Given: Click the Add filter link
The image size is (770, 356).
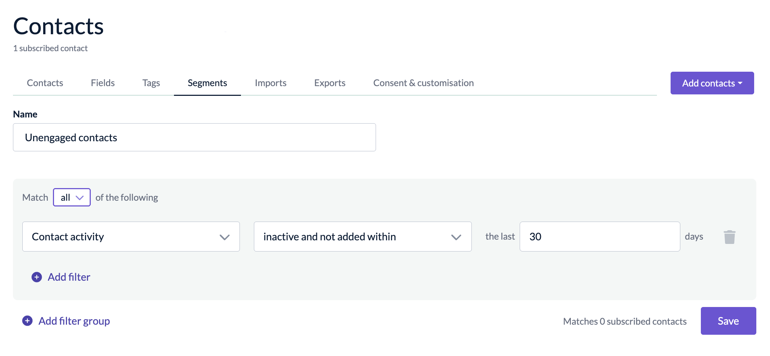Looking at the screenshot, I should point(69,277).
